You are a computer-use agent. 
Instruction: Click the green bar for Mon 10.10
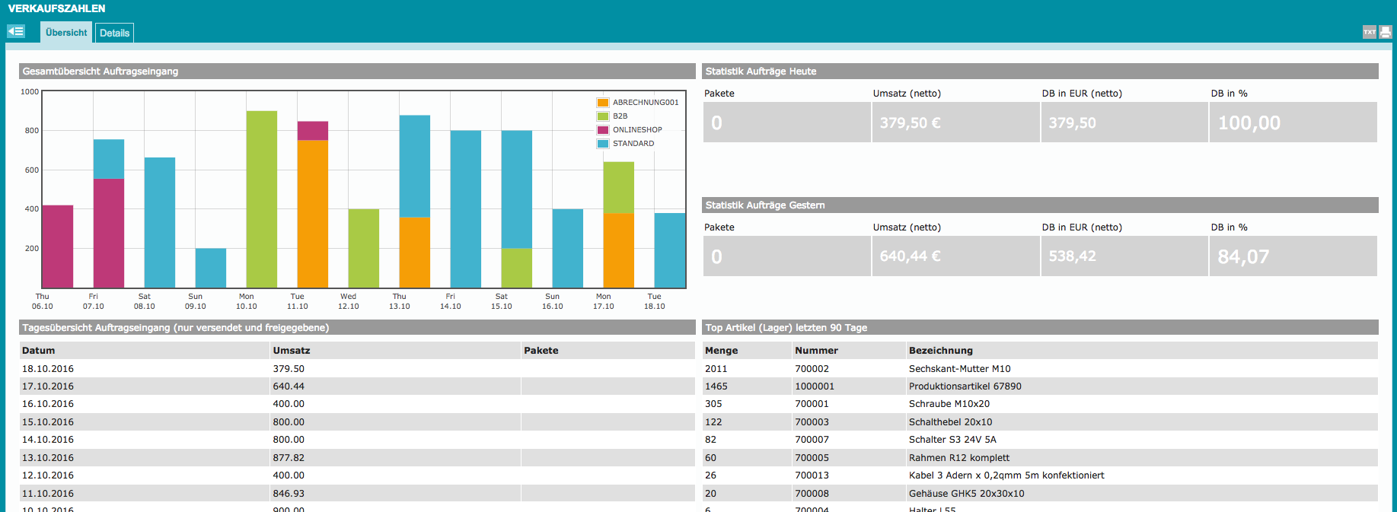point(261,199)
